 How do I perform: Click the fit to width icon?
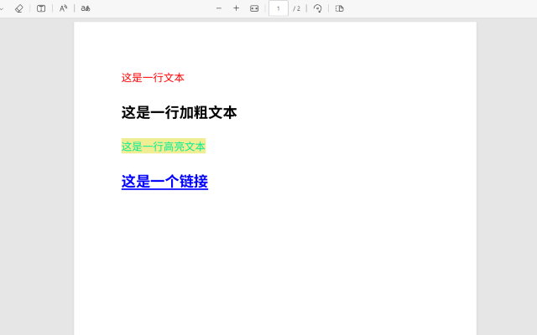(x=254, y=8)
